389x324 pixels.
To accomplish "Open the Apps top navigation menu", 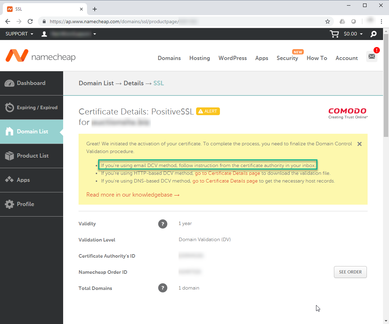I will pyautogui.click(x=262, y=58).
